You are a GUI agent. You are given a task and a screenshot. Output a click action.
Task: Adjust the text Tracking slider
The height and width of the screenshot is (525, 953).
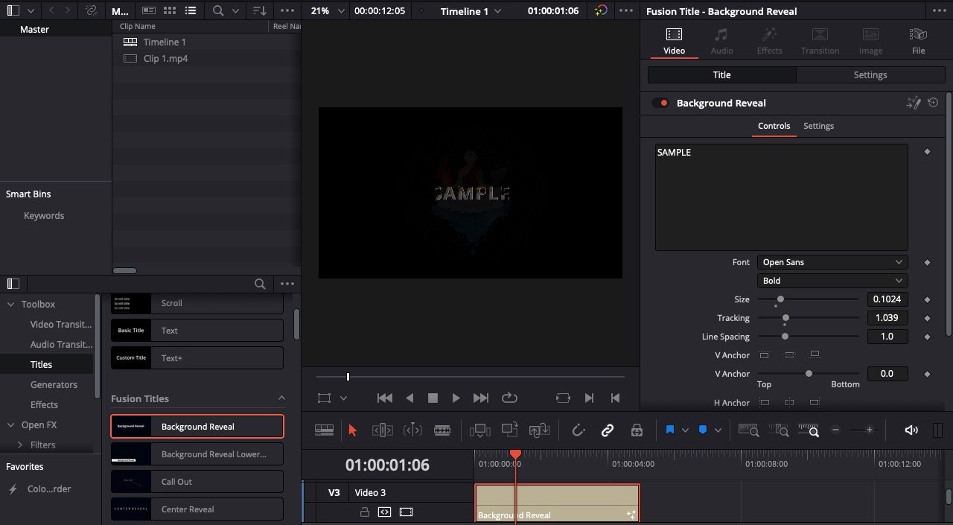pos(785,317)
